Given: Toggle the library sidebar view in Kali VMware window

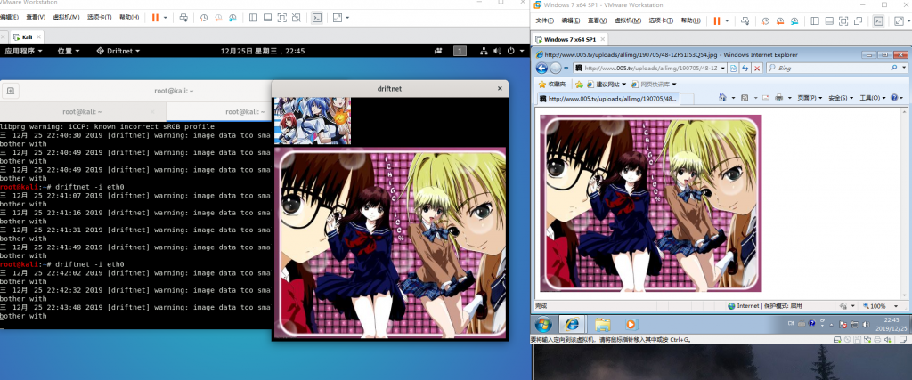Looking at the screenshot, I should tap(253, 18).
